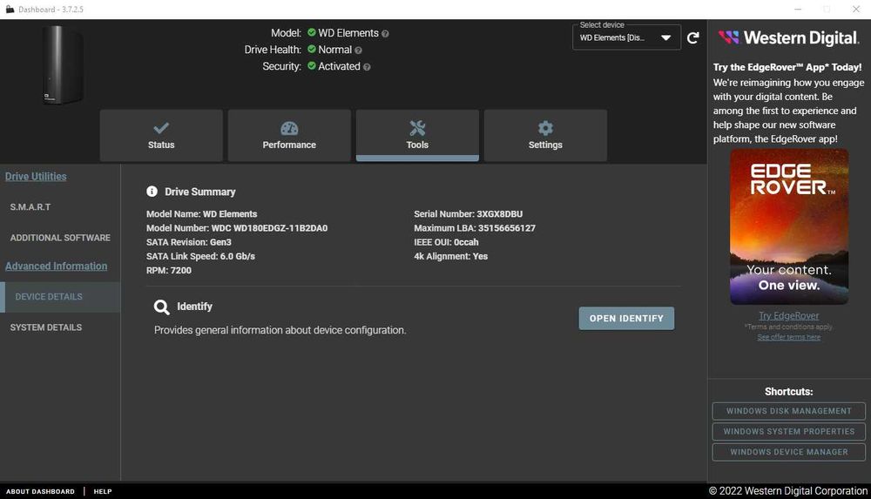The width and height of the screenshot is (871, 499).
Task: Close the Dashboard window
Action: click(x=856, y=10)
